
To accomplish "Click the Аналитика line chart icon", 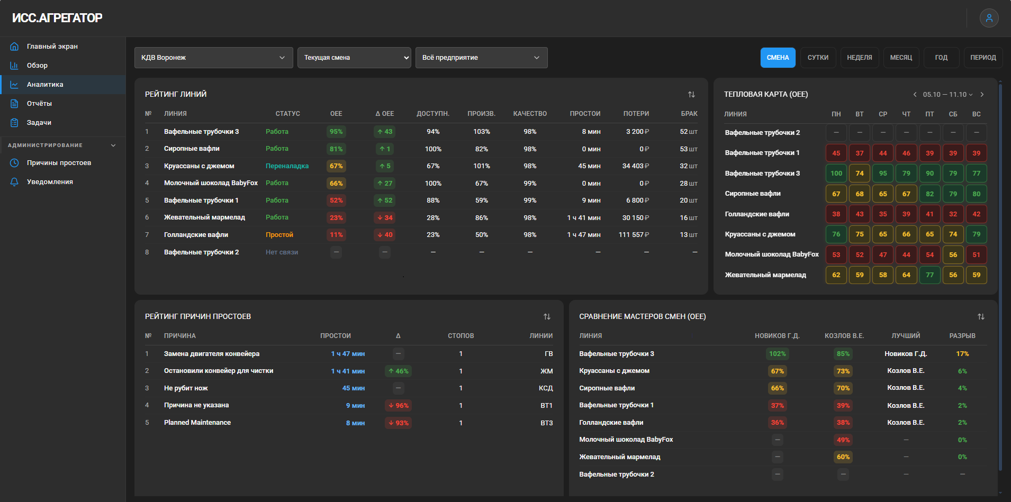I will coord(14,85).
